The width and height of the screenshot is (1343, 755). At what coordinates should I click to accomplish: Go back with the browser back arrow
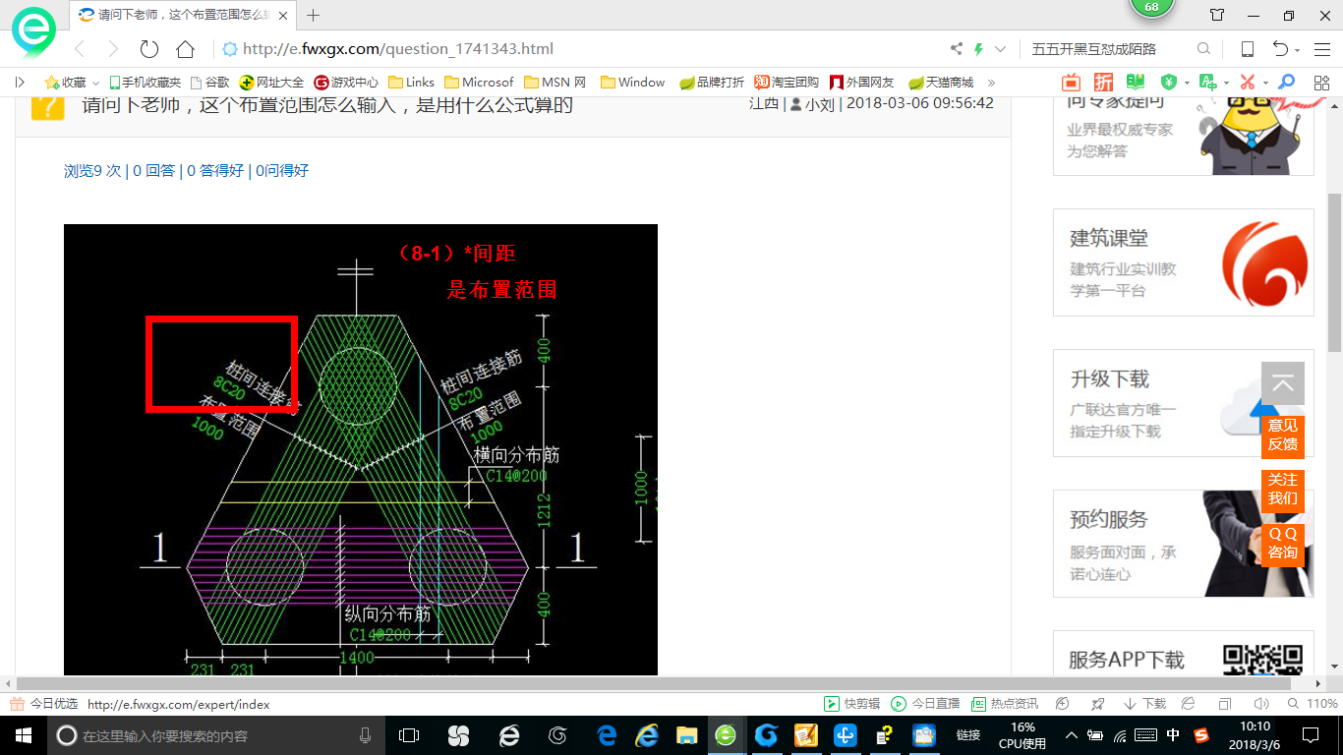(81, 49)
